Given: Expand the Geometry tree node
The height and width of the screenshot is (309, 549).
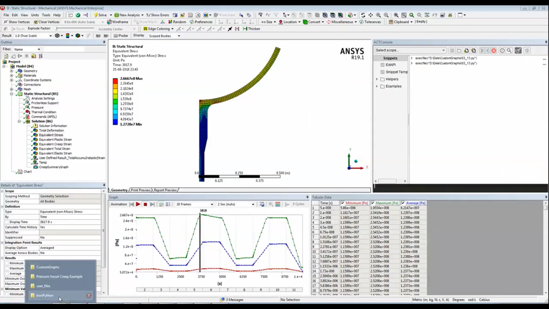Looking at the screenshot, I should click(x=12, y=71).
